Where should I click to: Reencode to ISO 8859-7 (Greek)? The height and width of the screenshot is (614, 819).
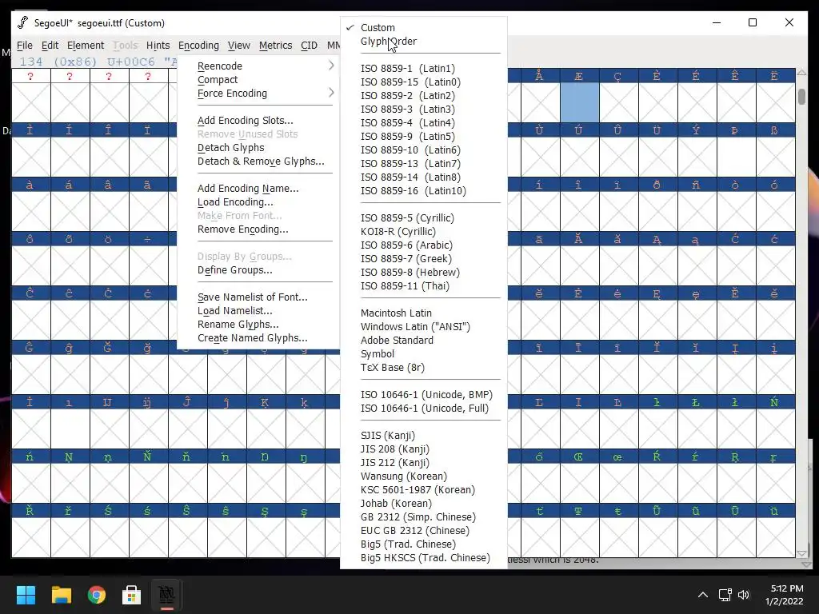(406, 258)
